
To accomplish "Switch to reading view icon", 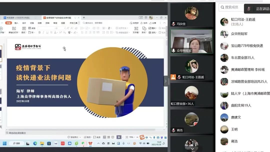I will pyautogui.click(x=113, y=137).
